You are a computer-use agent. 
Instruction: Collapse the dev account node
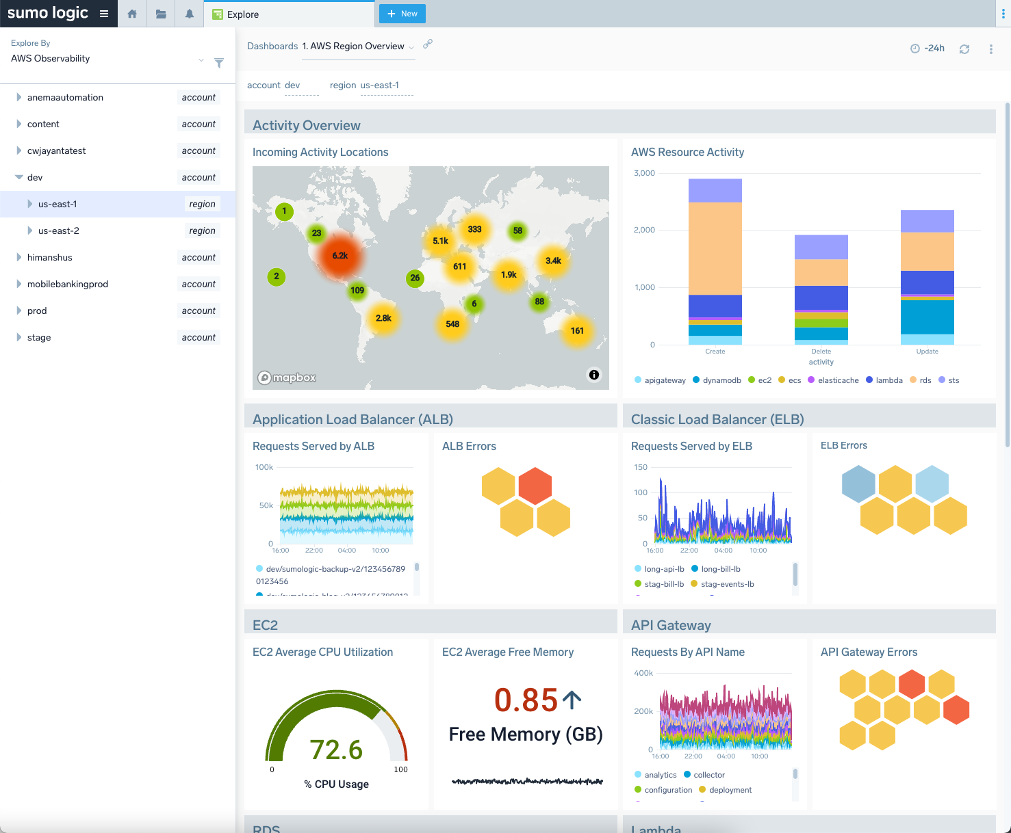[x=18, y=177]
